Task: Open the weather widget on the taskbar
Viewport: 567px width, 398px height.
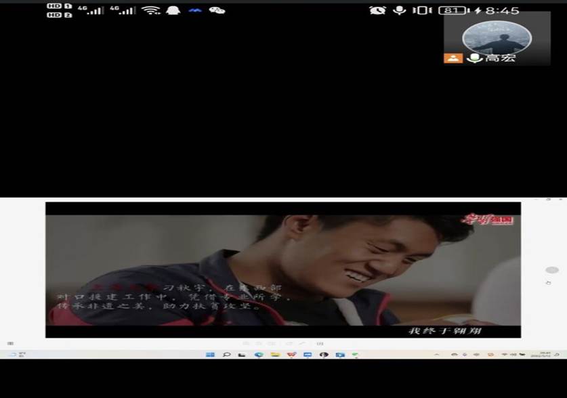Action: click(x=16, y=355)
